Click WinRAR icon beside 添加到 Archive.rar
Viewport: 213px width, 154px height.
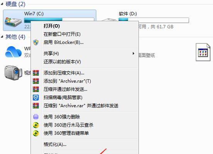[36, 81]
